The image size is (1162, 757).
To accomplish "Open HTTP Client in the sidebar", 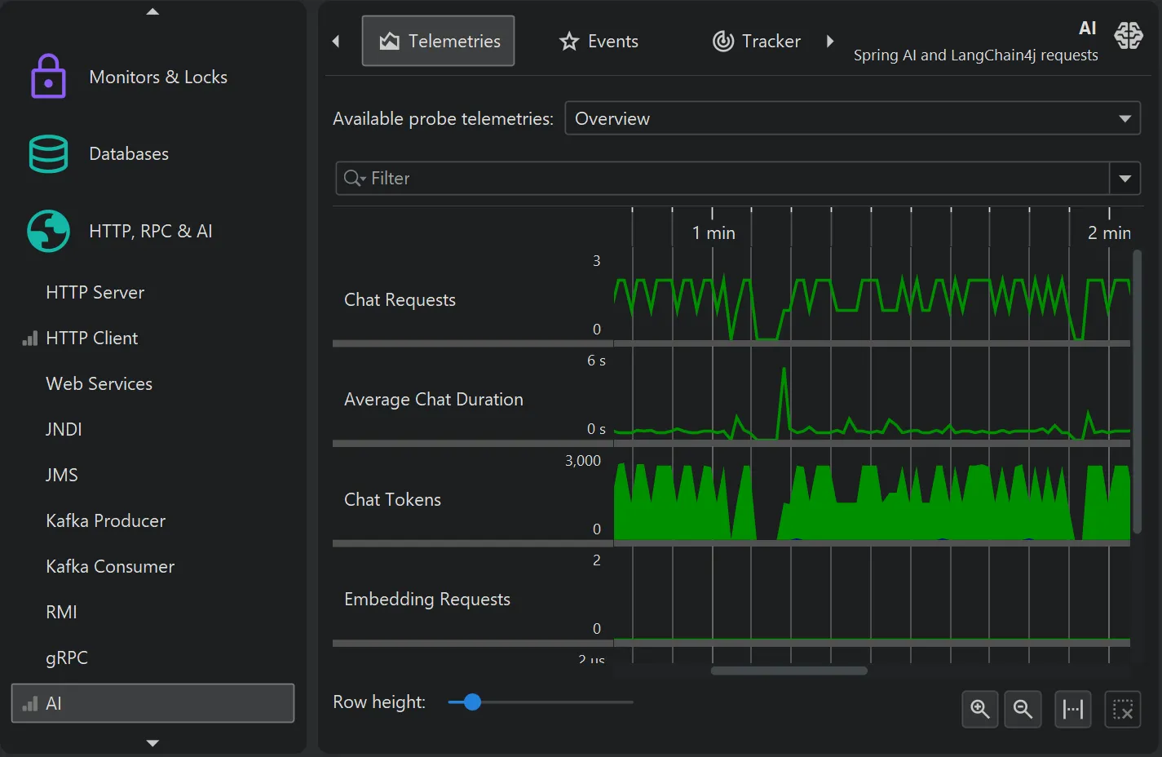I will (x=91, y=339).
